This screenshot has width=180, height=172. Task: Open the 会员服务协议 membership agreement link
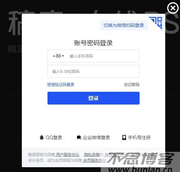click(x=94, y=160)
